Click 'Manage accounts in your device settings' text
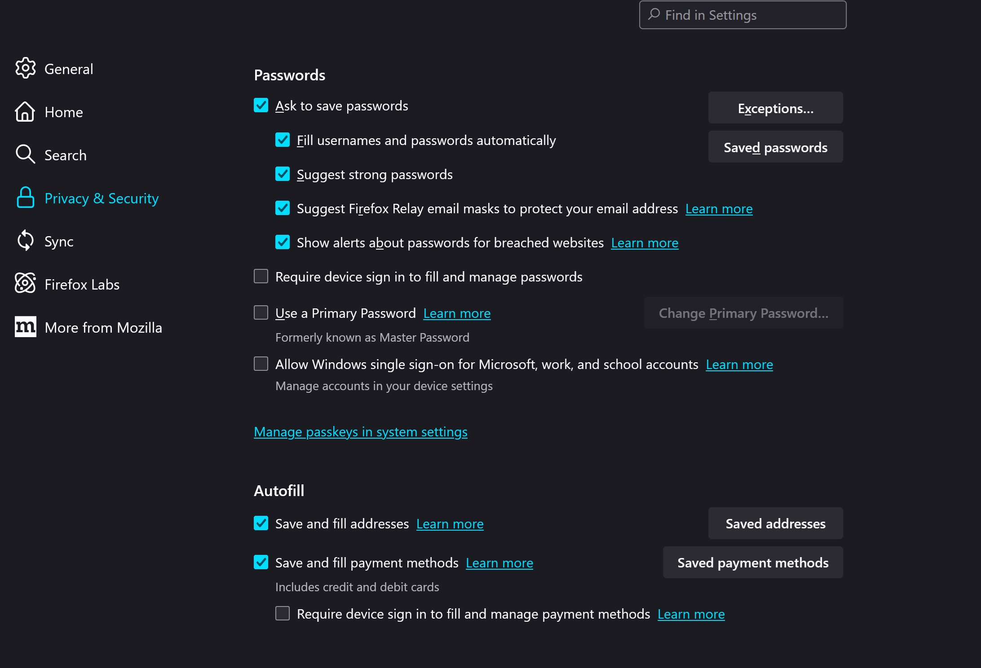 point(384,386)
